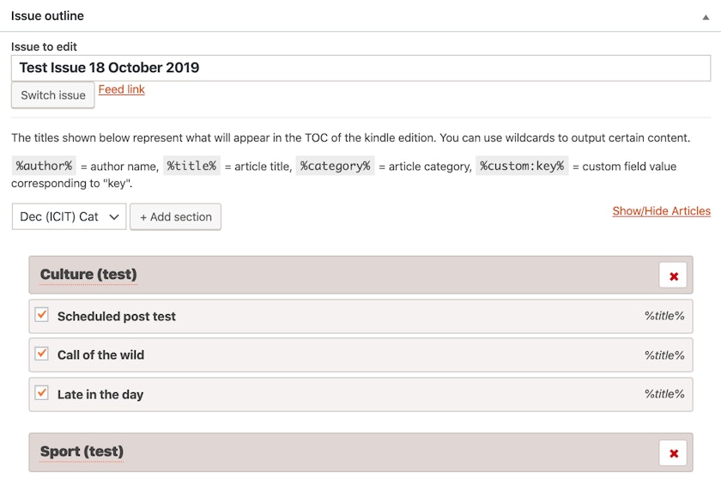The width and height of the screenshot is (721, 485).
Task: Edit the %title% of Late in the day
Action: (x=664, y=394)
